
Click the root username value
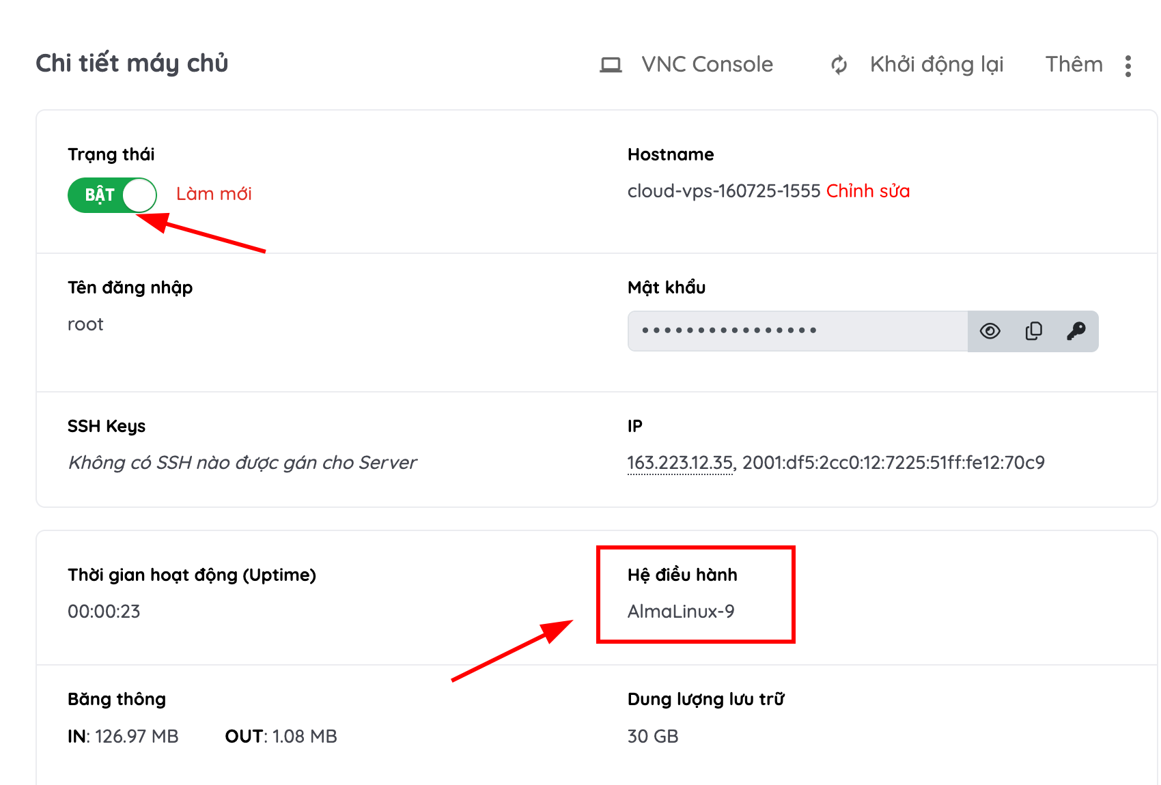pyautogui.click(x=85, y=324)
